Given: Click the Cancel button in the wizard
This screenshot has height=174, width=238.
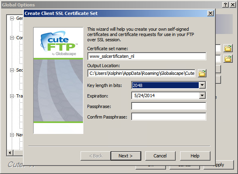Looking at the screenshot, I should tap(160, 156).
